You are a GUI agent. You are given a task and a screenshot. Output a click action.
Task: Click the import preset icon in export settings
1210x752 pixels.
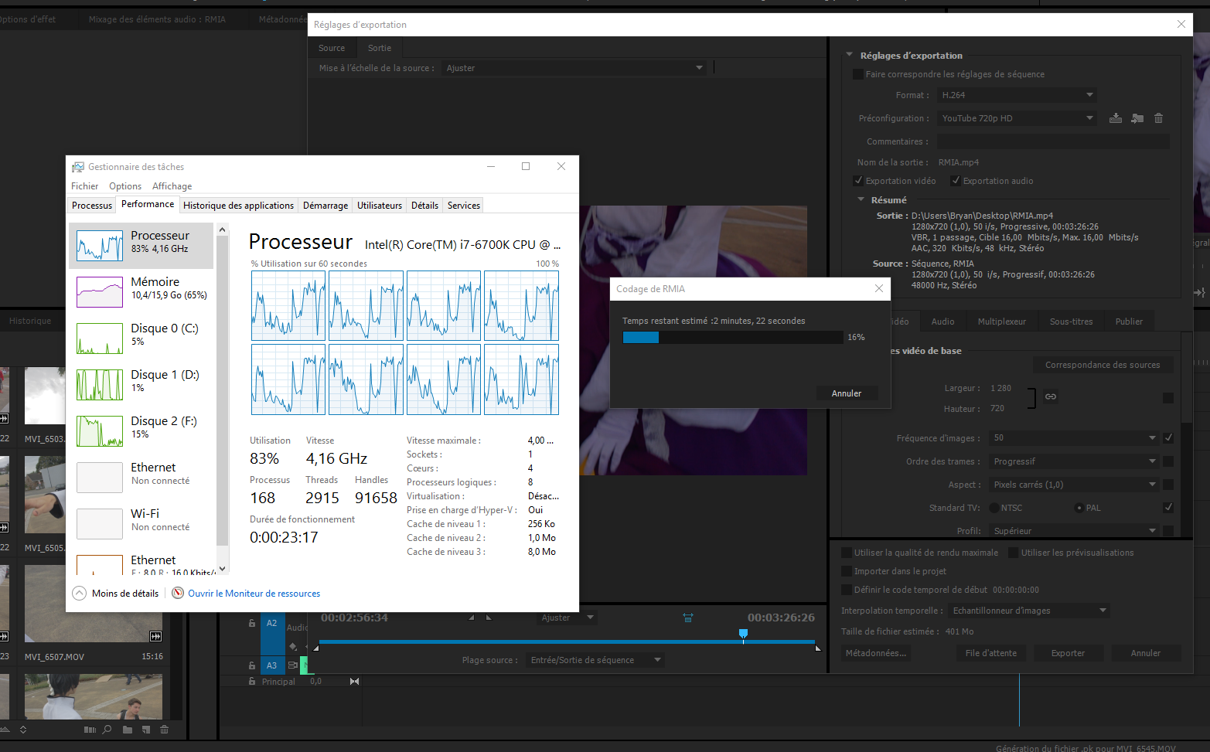click(1137, 118)
